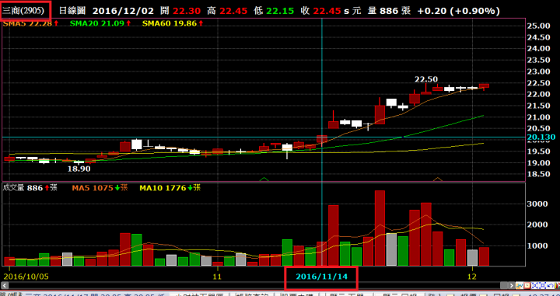
Task: Click the gray scrollbar thumb at the right end
Action: [504, 285]
